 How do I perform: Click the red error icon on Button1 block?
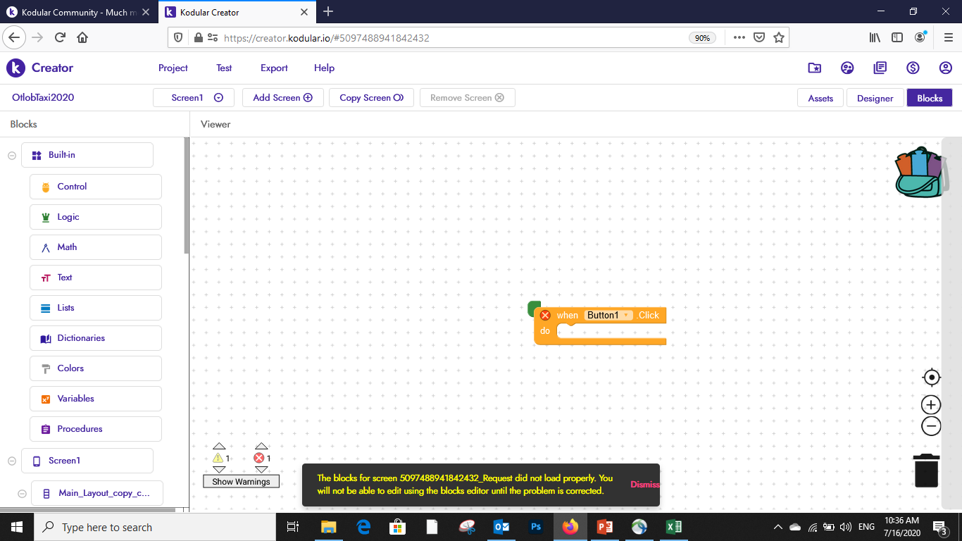[x=545, y=315]
